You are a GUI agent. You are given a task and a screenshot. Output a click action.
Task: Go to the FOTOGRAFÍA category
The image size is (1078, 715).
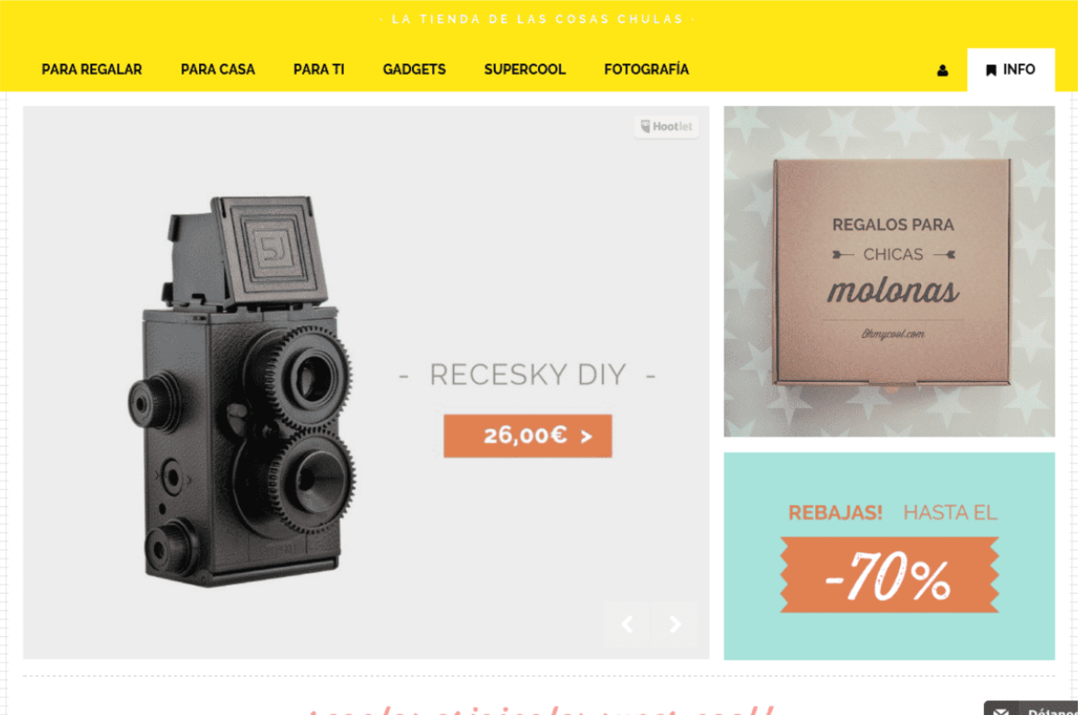(x=646, y=69)
